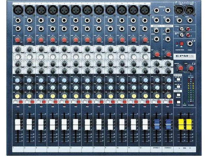This screenshot has height=156, width=208.
Task: Click the yellow left Mix master fader
Action: click(x=181, y=124)
